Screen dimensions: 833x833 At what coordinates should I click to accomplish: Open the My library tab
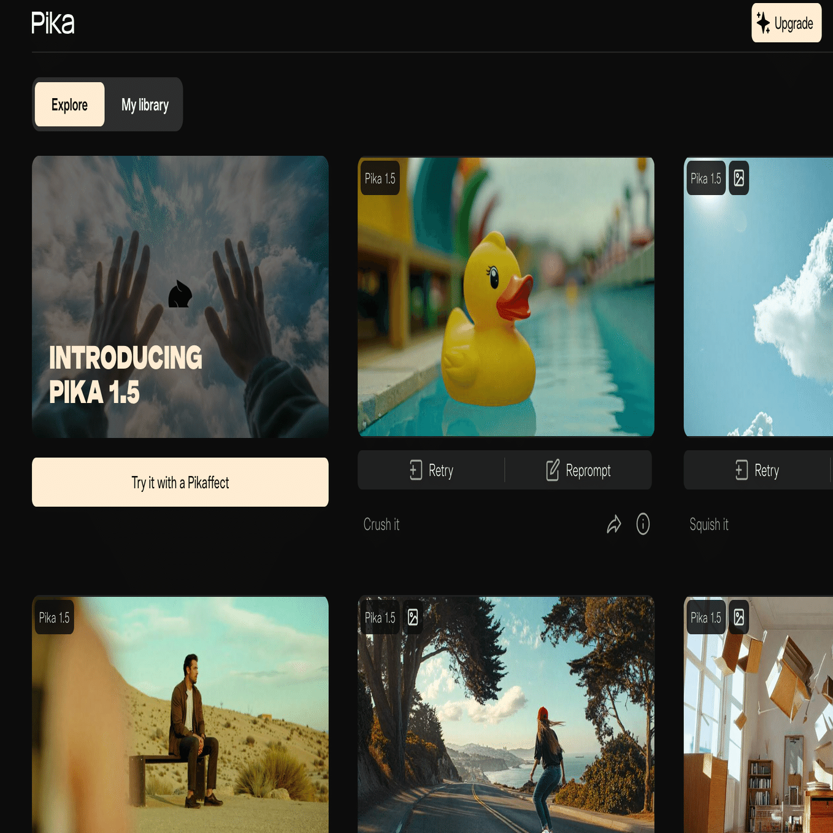point(145,104)
